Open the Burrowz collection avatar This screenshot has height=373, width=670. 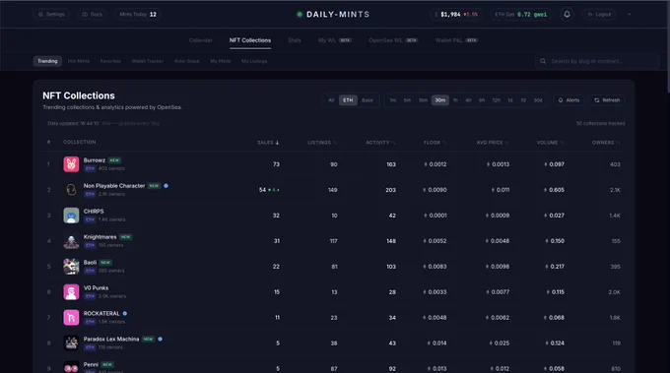coord(71,164)
